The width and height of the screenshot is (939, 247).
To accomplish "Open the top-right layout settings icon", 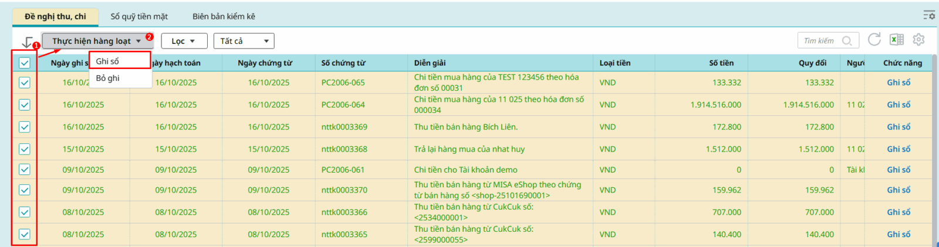I will (x=929, y=15).
